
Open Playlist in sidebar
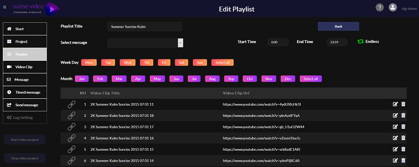pyautogui.click(x=25, y=54)
